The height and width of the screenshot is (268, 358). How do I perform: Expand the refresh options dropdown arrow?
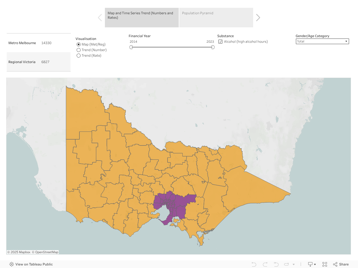(294, 264)
